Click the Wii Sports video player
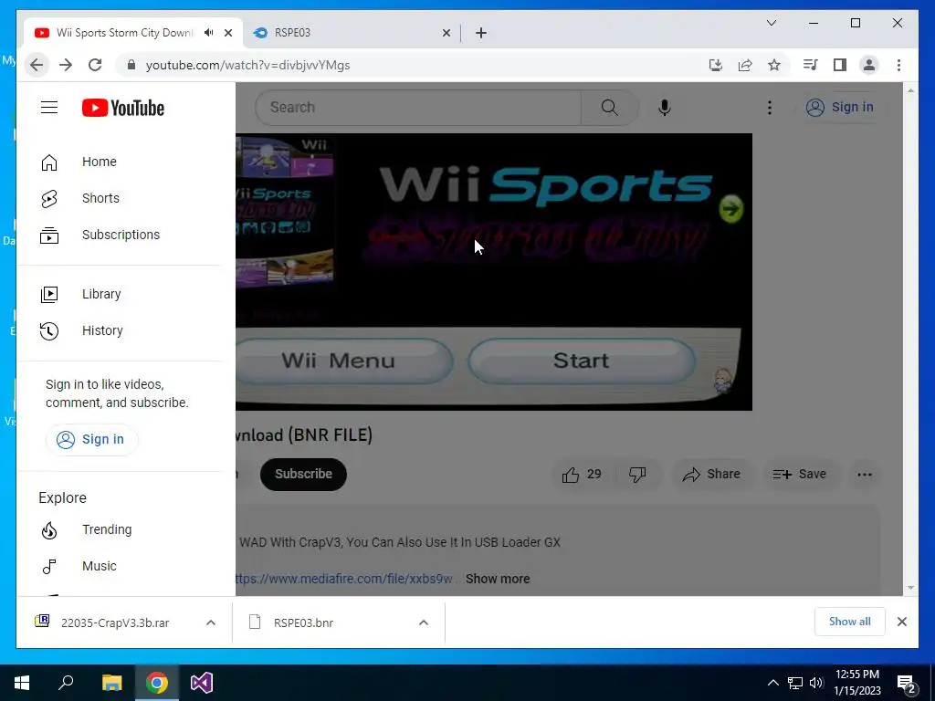This screenshot has width=935, height=701. pyautogui.click(x=494, y=272)
